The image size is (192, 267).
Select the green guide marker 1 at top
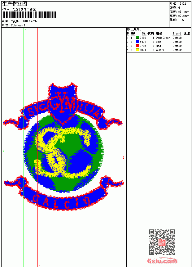(26, 29)
